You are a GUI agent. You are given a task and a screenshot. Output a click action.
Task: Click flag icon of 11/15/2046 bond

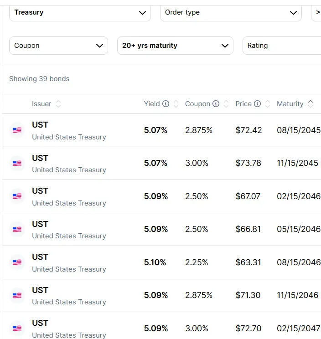click(17, 295)
